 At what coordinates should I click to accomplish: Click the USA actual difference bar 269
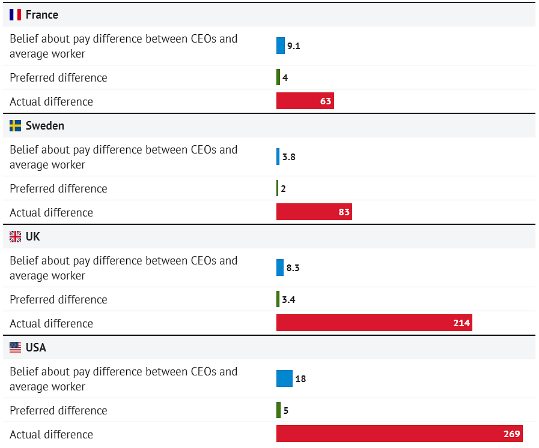400,434
